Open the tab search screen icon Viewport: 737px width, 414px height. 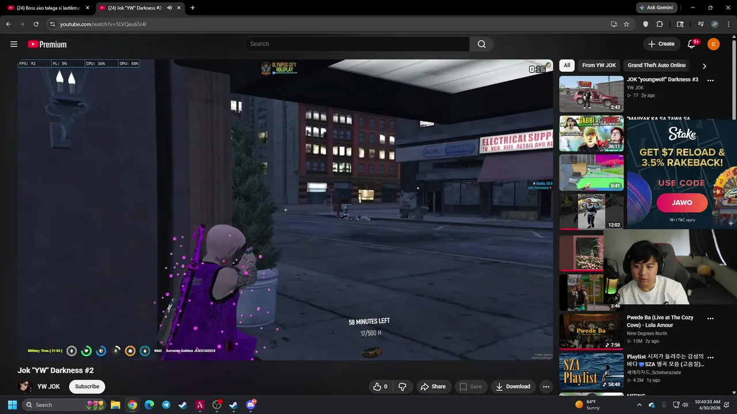680,24
